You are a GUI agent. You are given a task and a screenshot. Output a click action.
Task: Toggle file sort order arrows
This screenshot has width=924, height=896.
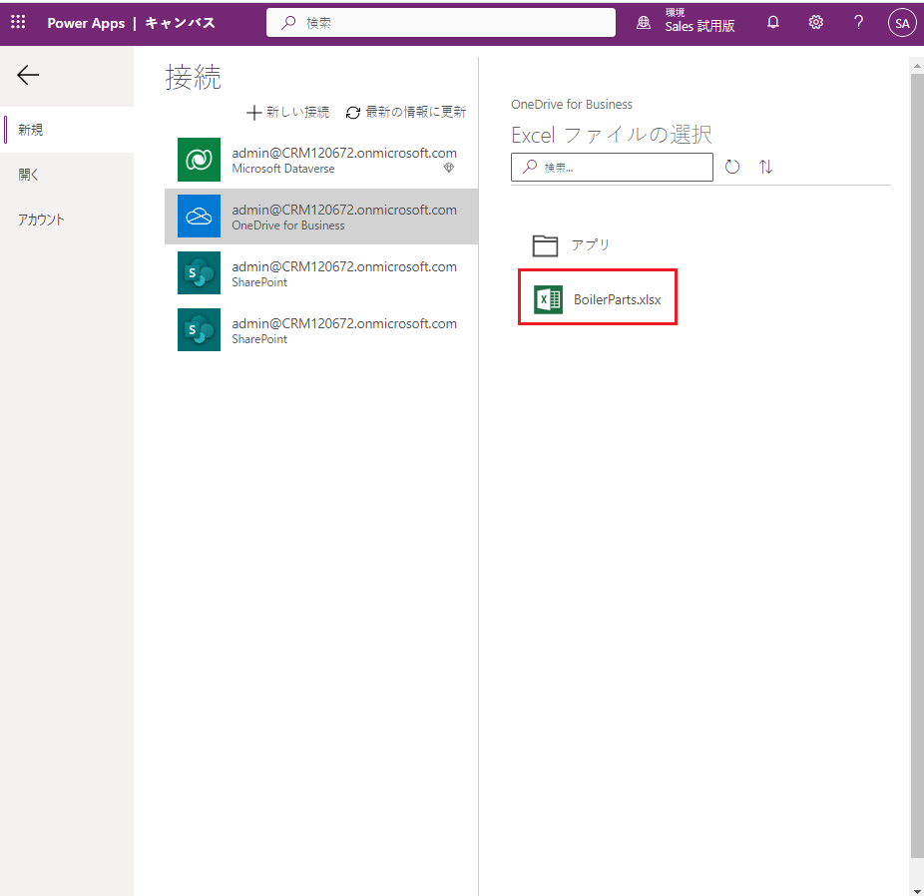coord(765,167)
